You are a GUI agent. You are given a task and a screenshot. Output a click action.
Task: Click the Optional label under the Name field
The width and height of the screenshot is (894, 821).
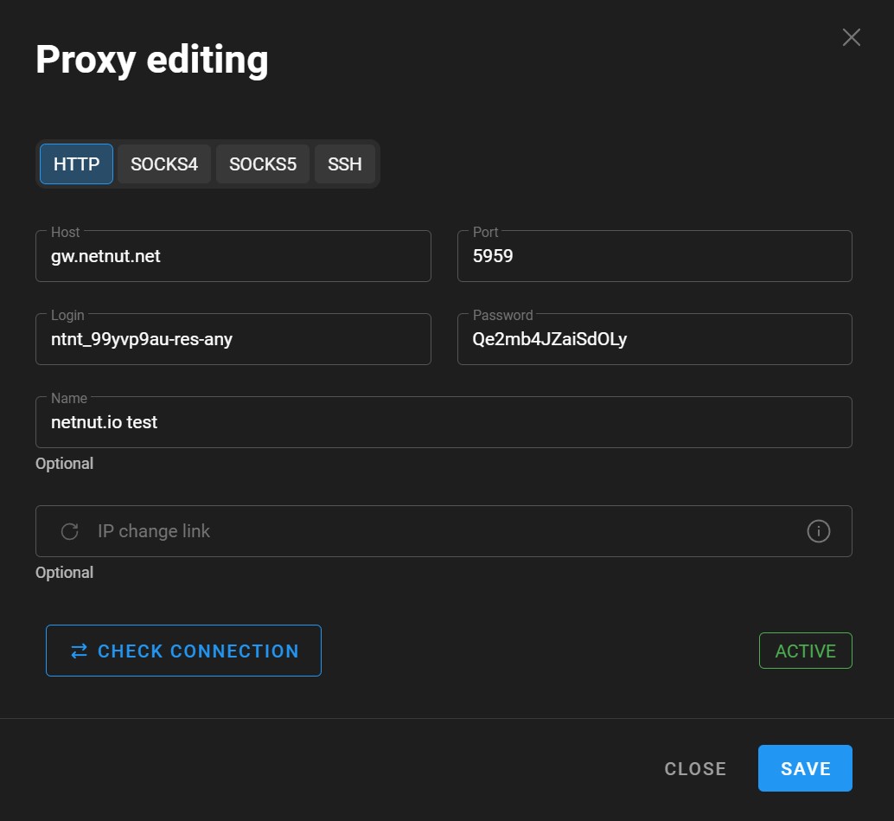click(64, 463)
